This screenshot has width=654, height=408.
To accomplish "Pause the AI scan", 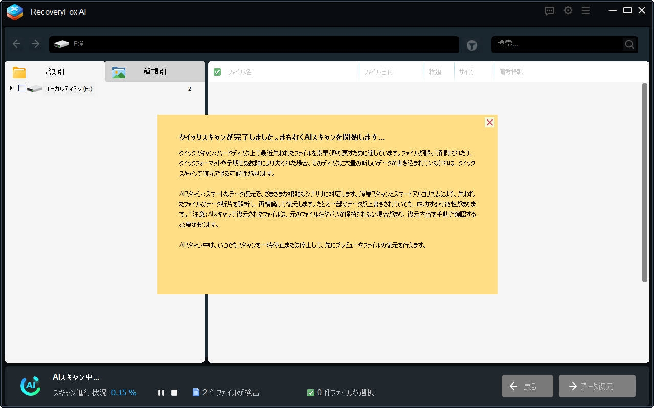I will click(x=161, y=393).
